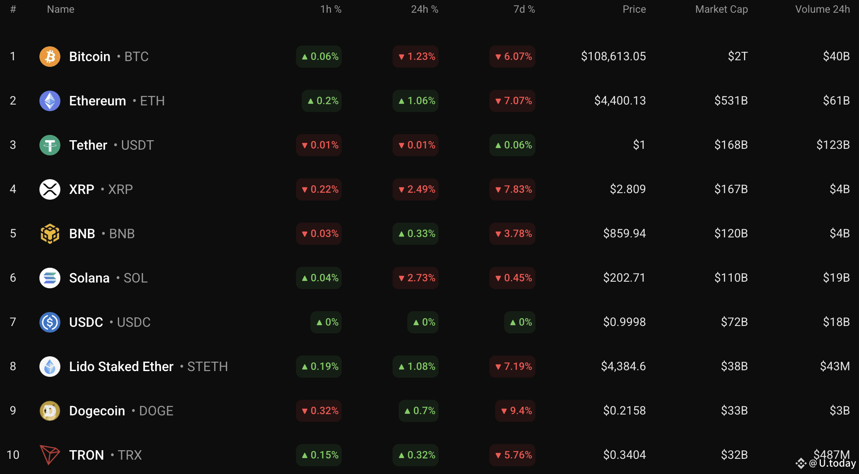
Task: Click the Dogecoin coin logo icon
Action: [50, 411]
